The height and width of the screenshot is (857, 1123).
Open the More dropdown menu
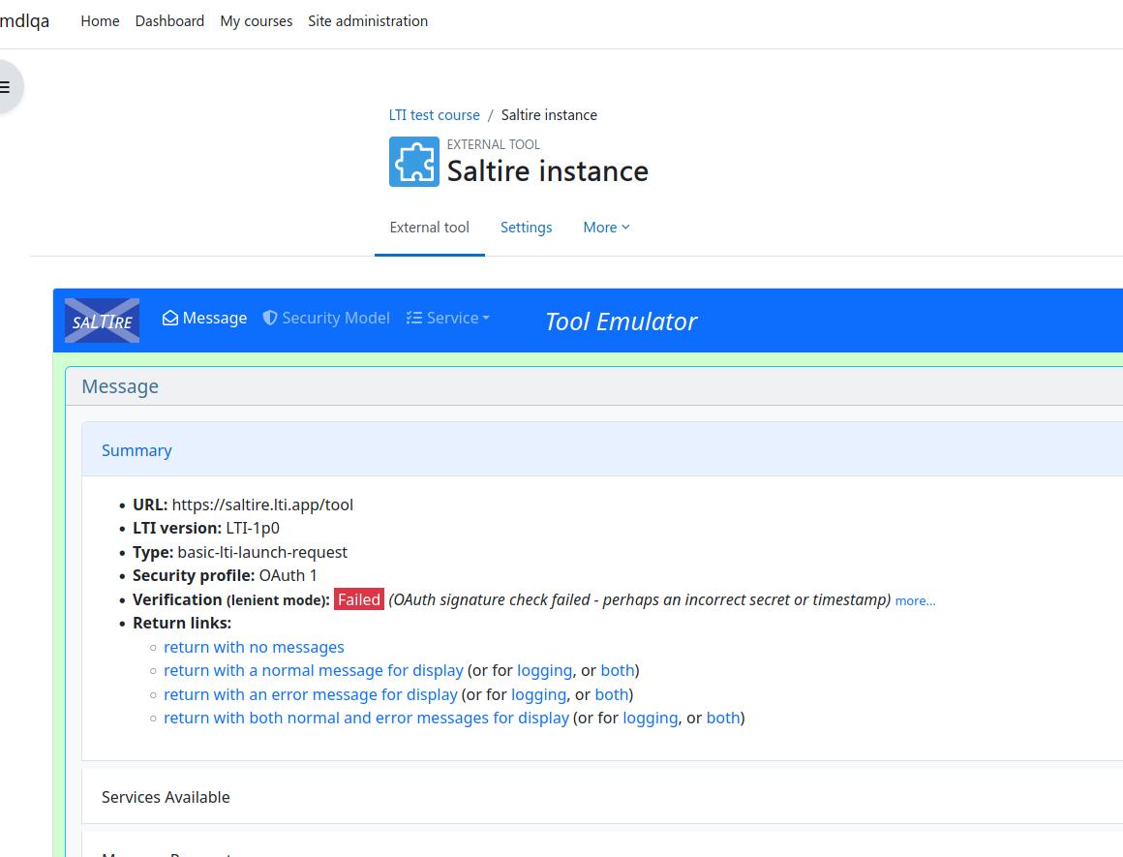click(606, 228)
